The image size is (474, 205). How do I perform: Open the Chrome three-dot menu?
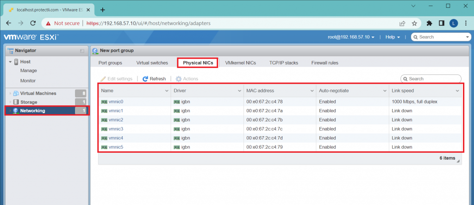466,23
